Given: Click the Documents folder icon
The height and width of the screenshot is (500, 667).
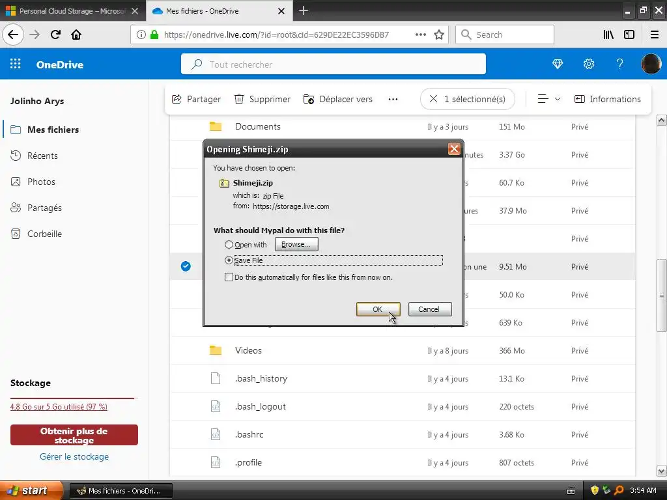Looking at the screenshot, I should pyautogui.click(x=216, y=126).
